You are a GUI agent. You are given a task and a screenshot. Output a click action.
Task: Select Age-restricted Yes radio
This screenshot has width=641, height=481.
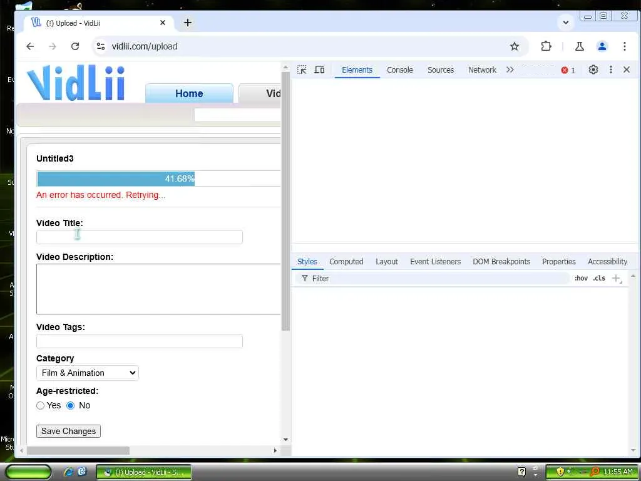tap(40, 406)
